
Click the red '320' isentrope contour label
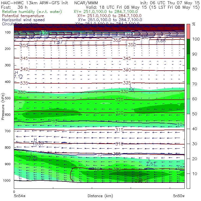point(120,113)
